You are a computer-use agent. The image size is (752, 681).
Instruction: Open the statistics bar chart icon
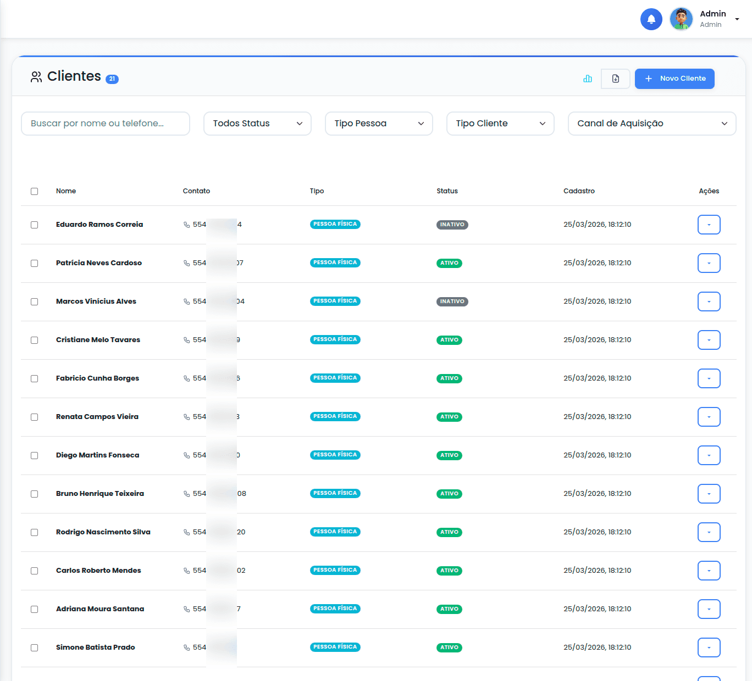tap(588, 79)
